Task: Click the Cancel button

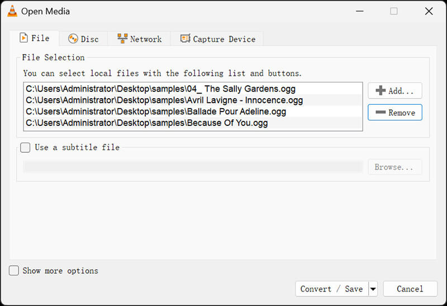Action: point(410,289)
